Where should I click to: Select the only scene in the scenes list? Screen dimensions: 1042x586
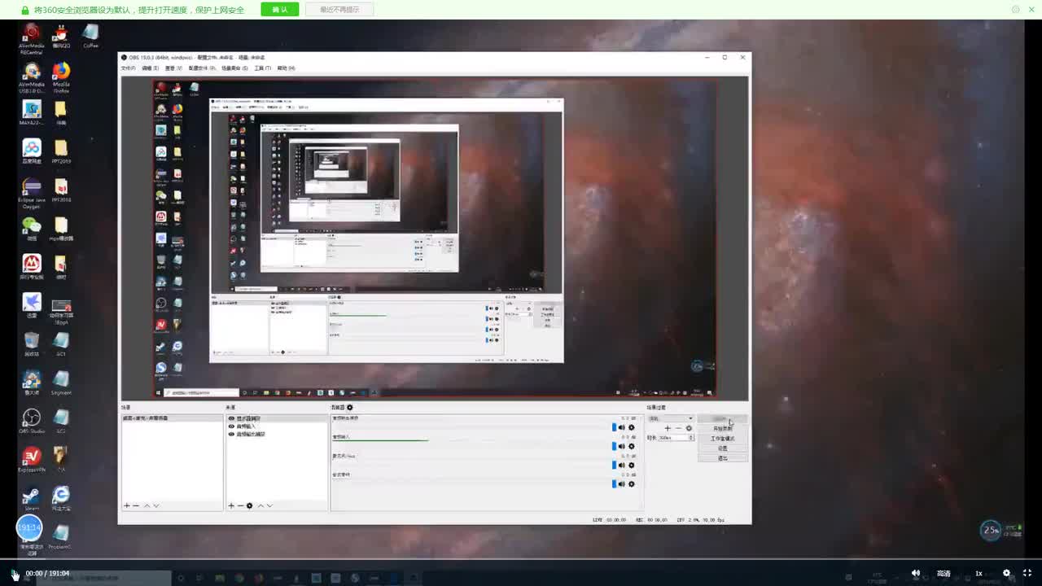(x=172, y=418)
